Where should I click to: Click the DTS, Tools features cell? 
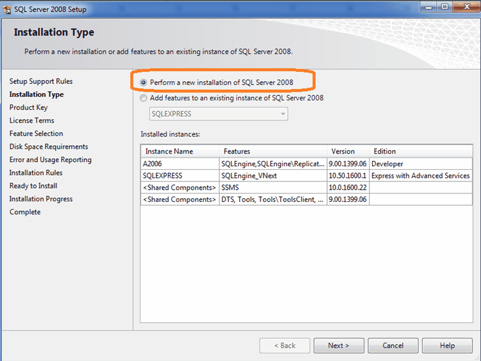click(x=273, y=200)
